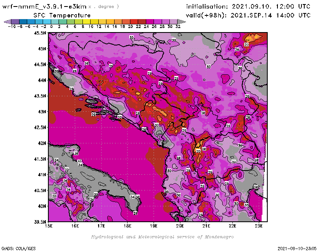The height and width of the screenshot is (251, 325).
Task: Click the 'initialisation: 2021.09.10. 12:00 UTC' line
Action: [x=248, y=6]
